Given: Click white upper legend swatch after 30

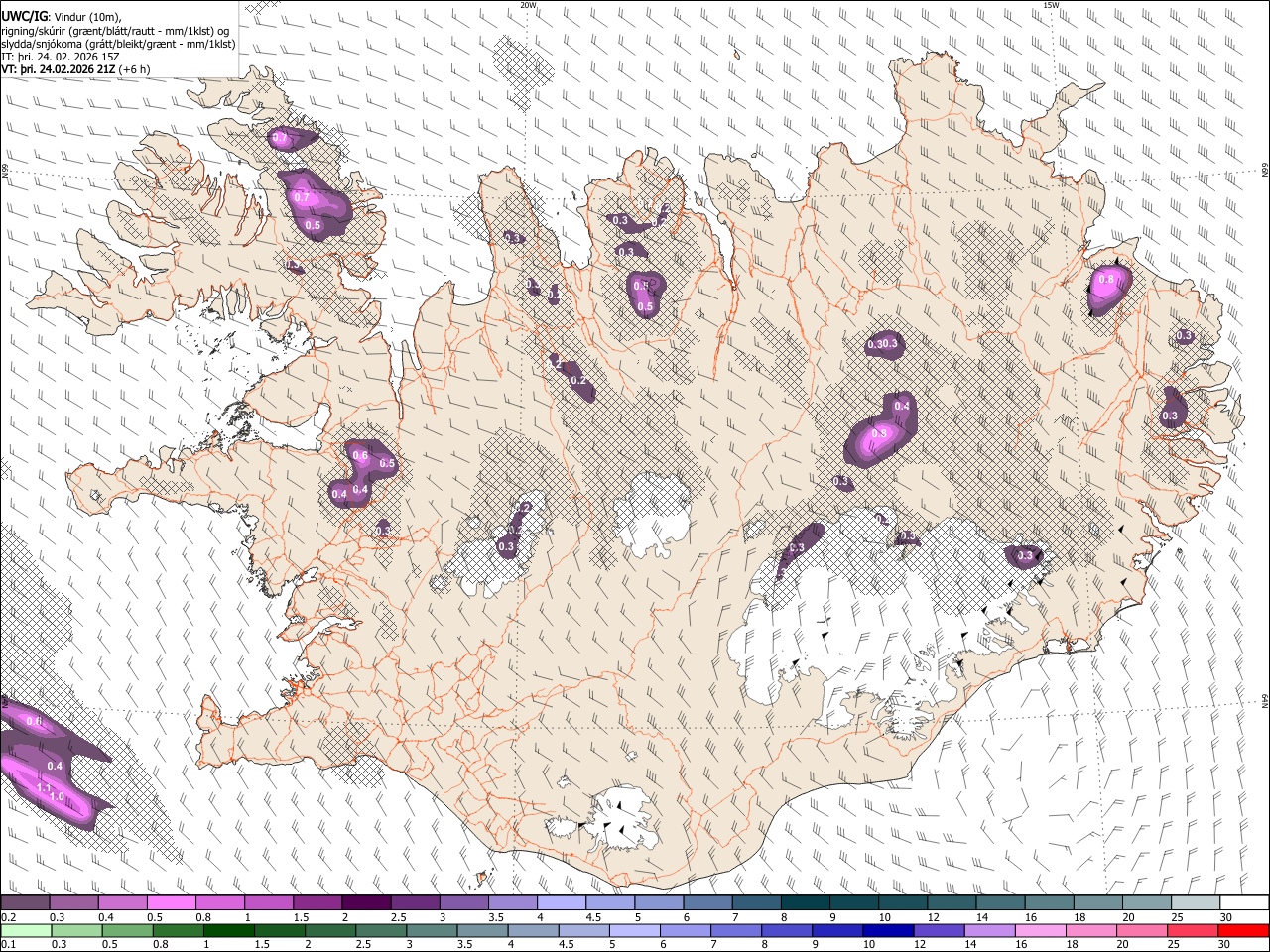Looking at the screenshot, I should click(1243, 902).
